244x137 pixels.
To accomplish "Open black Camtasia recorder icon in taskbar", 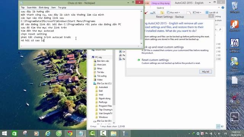I will coord(103,134).
